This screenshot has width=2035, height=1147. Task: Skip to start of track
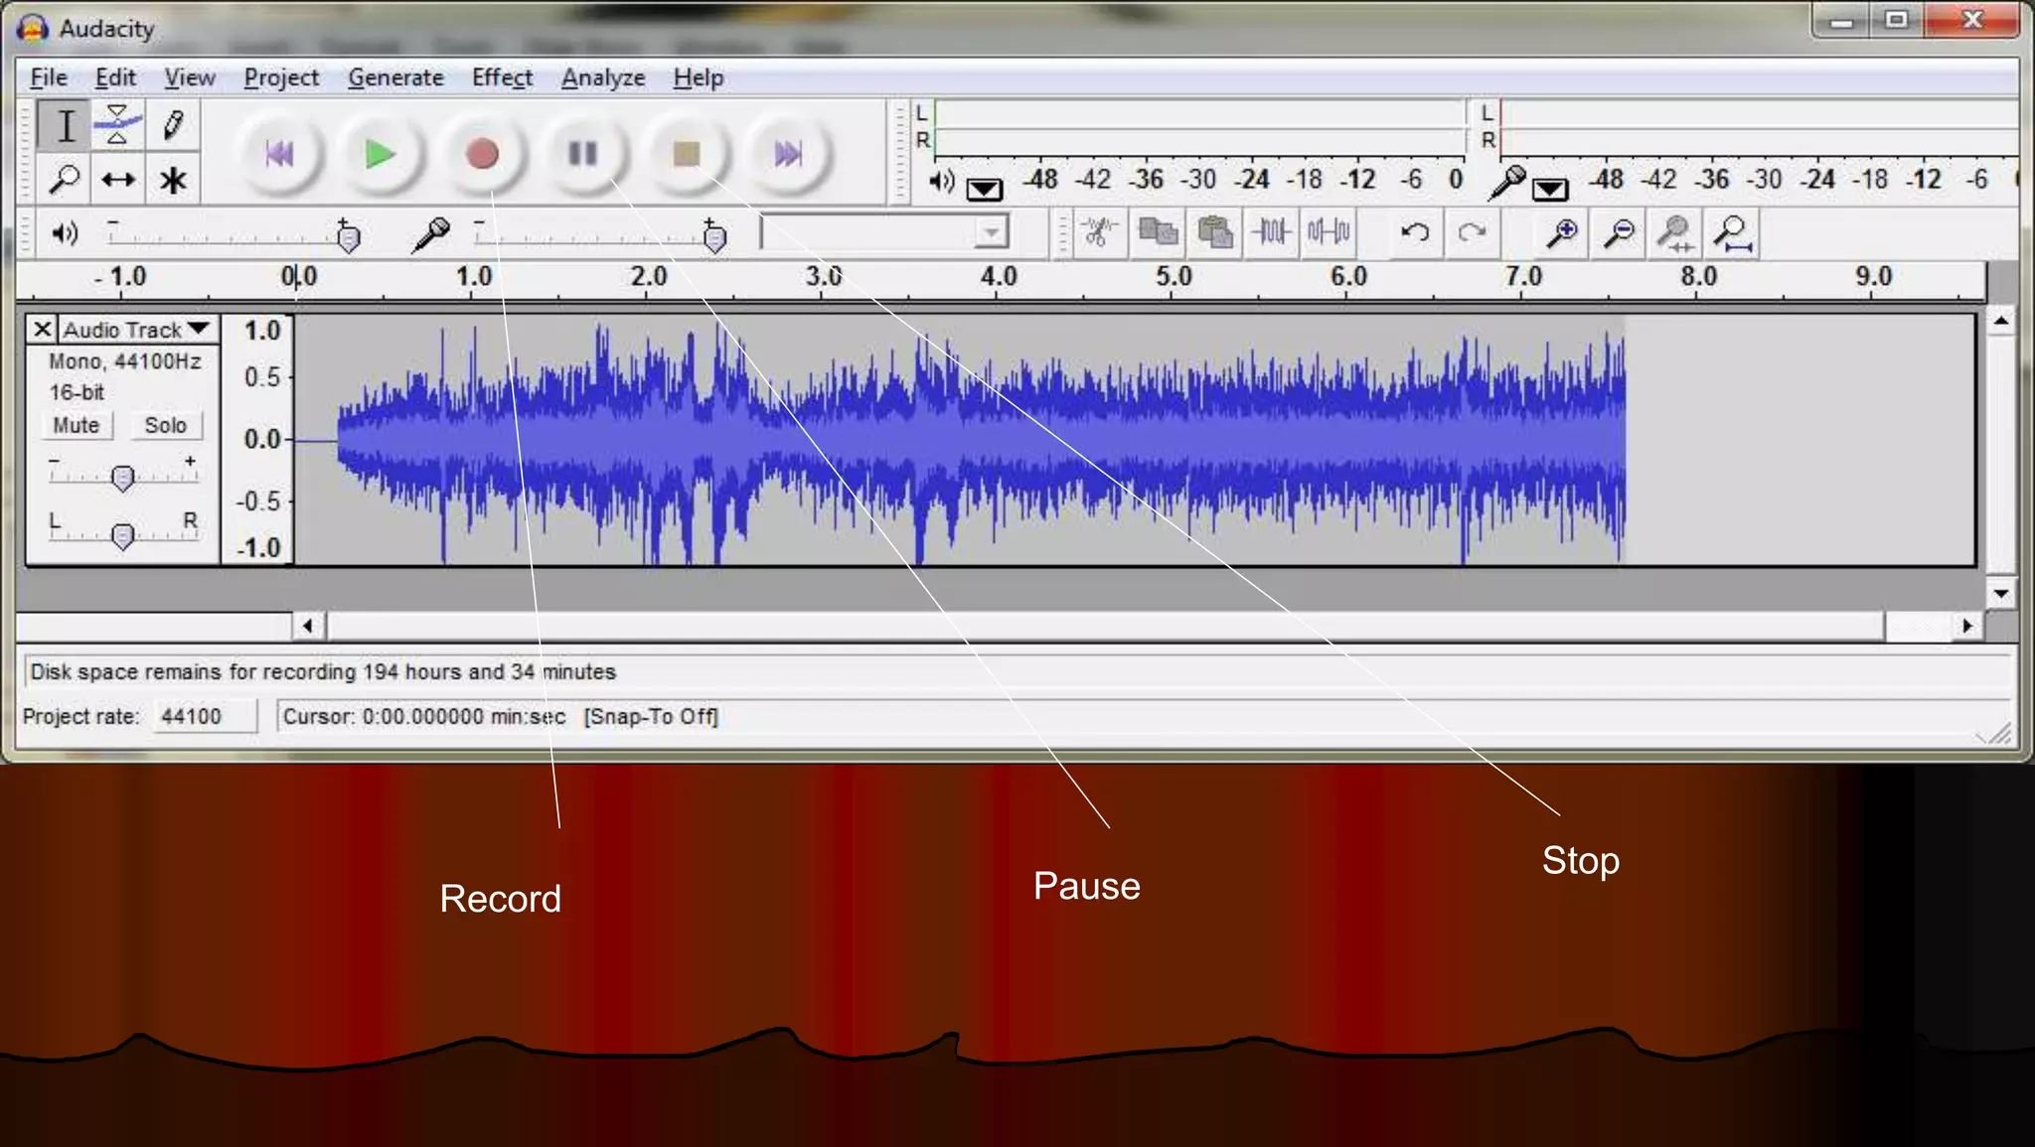coord(280,154)
